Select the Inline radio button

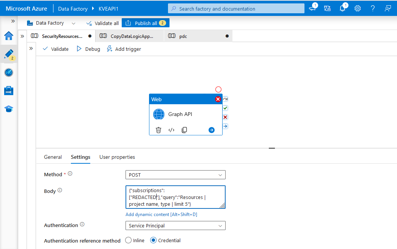(129, 240)
